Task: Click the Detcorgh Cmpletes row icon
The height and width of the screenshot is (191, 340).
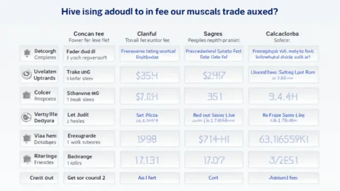Action: coord(27,53)
